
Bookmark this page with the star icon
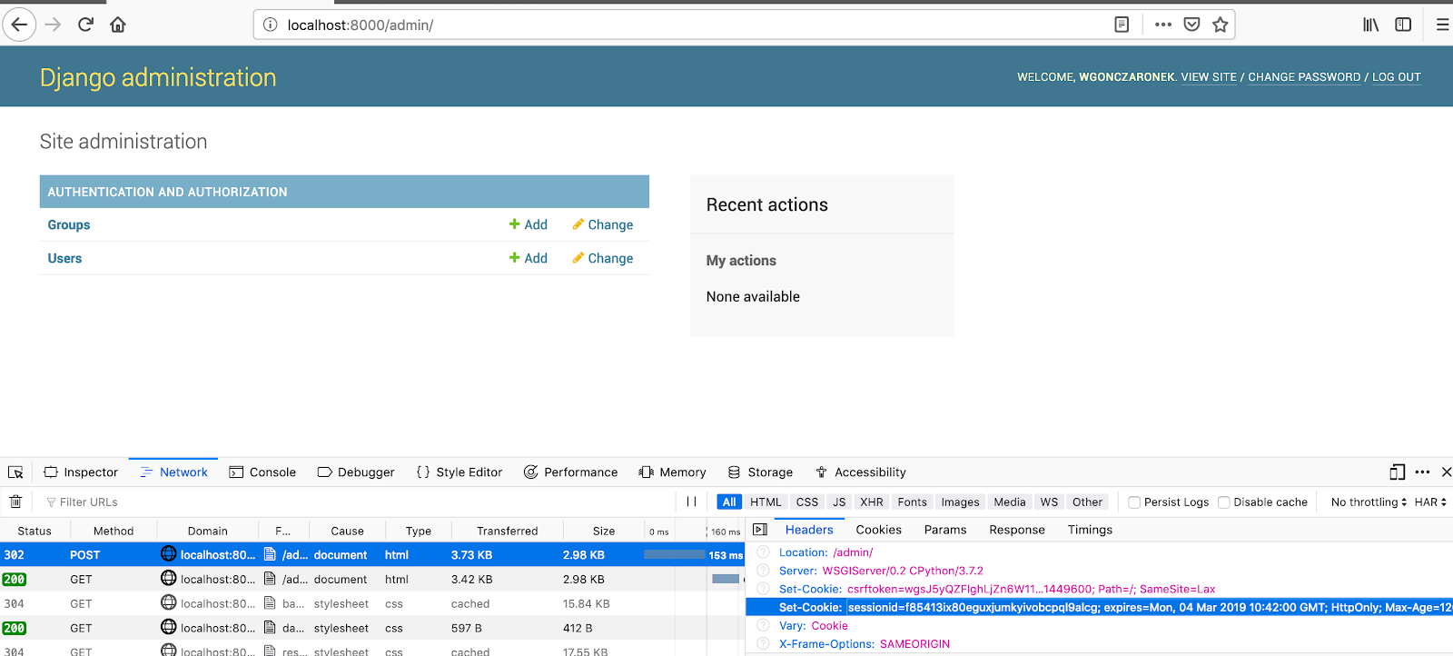1221,25
